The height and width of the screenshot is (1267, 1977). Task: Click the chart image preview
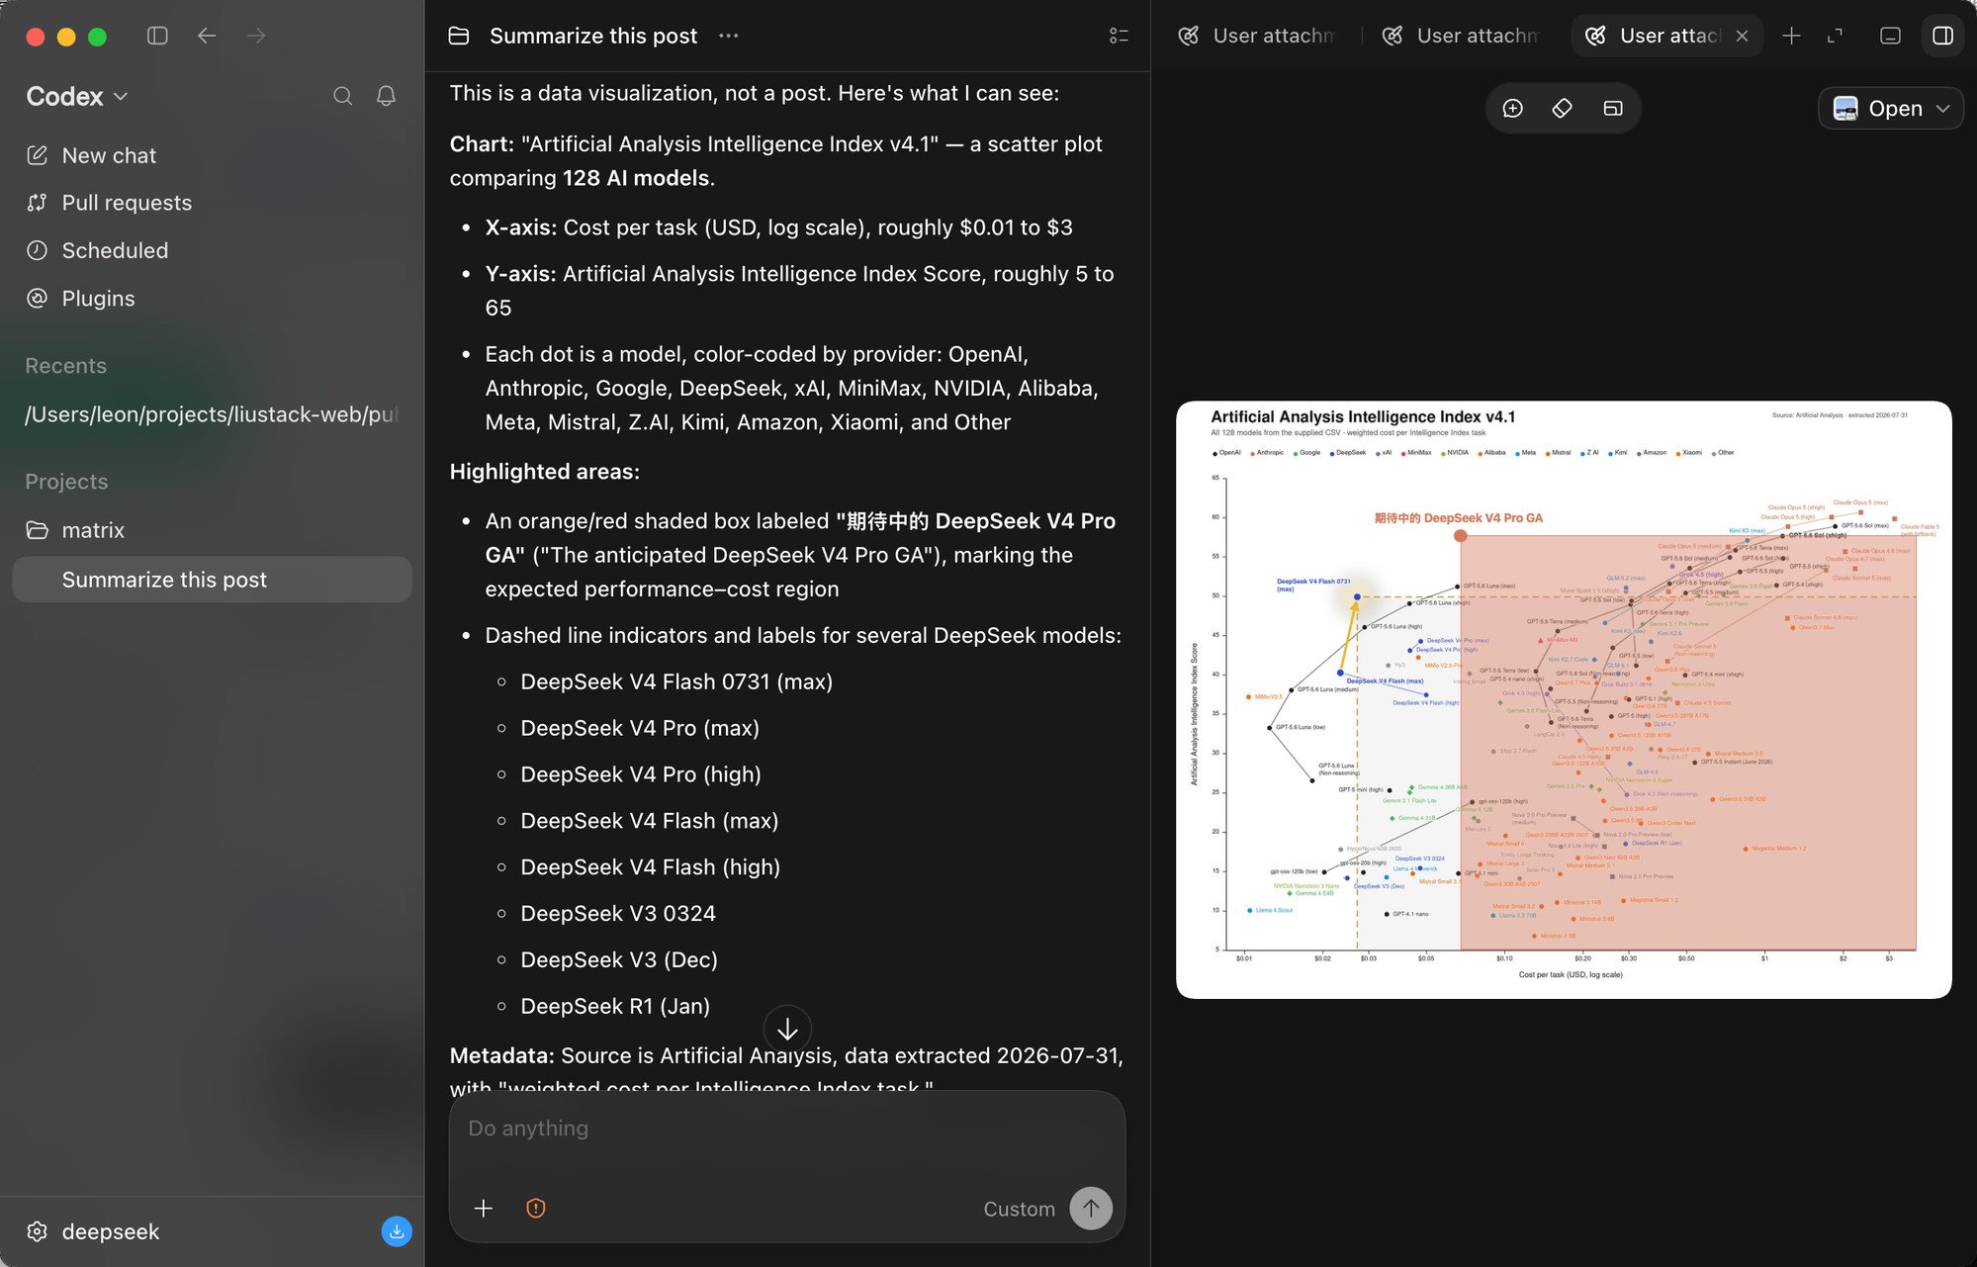click(1564, 699)
